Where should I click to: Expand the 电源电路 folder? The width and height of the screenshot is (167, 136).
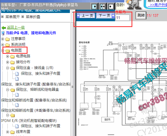[7, 56]
